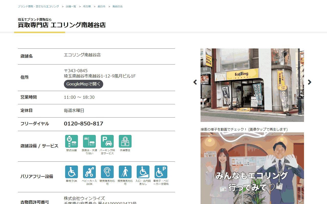Click the free dial number 0120-850-817
Image resolution: width=327 pixels, height=204 pixels.
84,124
